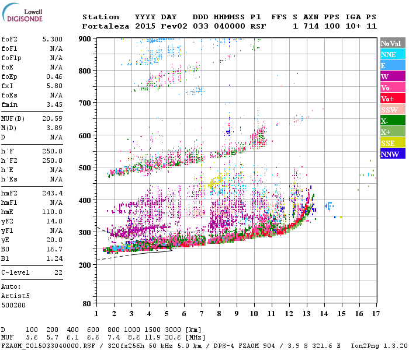Select the SSE yellow legend swatch
Image resolution: width=409 pixels, height=350 pixels.
(393, 143)
